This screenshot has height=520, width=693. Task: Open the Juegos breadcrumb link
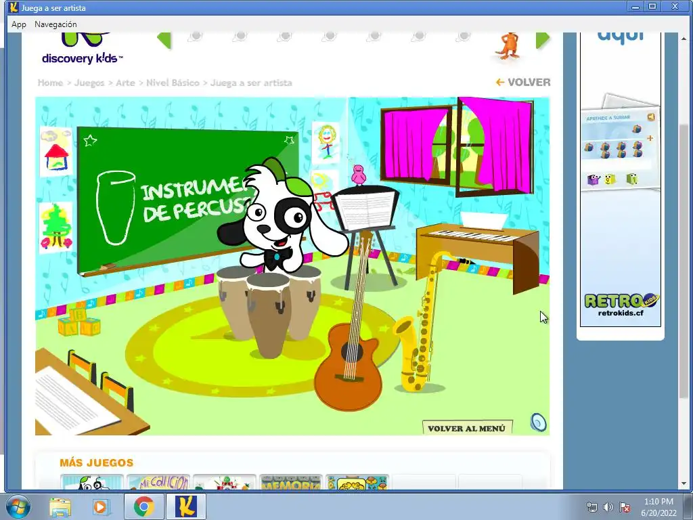point(89,83)
